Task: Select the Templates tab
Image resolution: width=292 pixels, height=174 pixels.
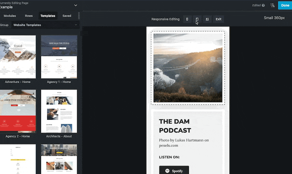Action: [48, 16]
